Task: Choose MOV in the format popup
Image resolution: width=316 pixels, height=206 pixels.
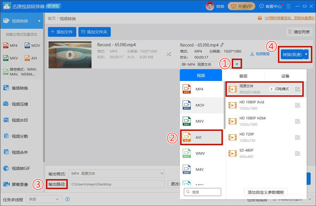Action: (x=202, y=105)
